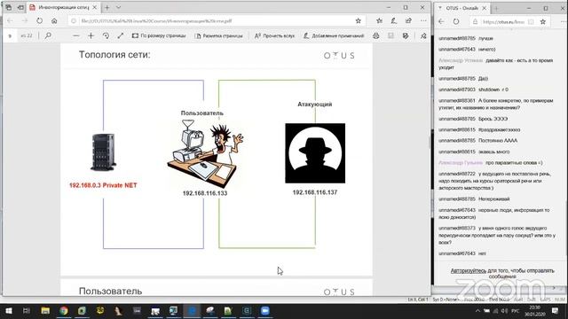Click the server tower image
568x319 pixels.
(104, 152)
